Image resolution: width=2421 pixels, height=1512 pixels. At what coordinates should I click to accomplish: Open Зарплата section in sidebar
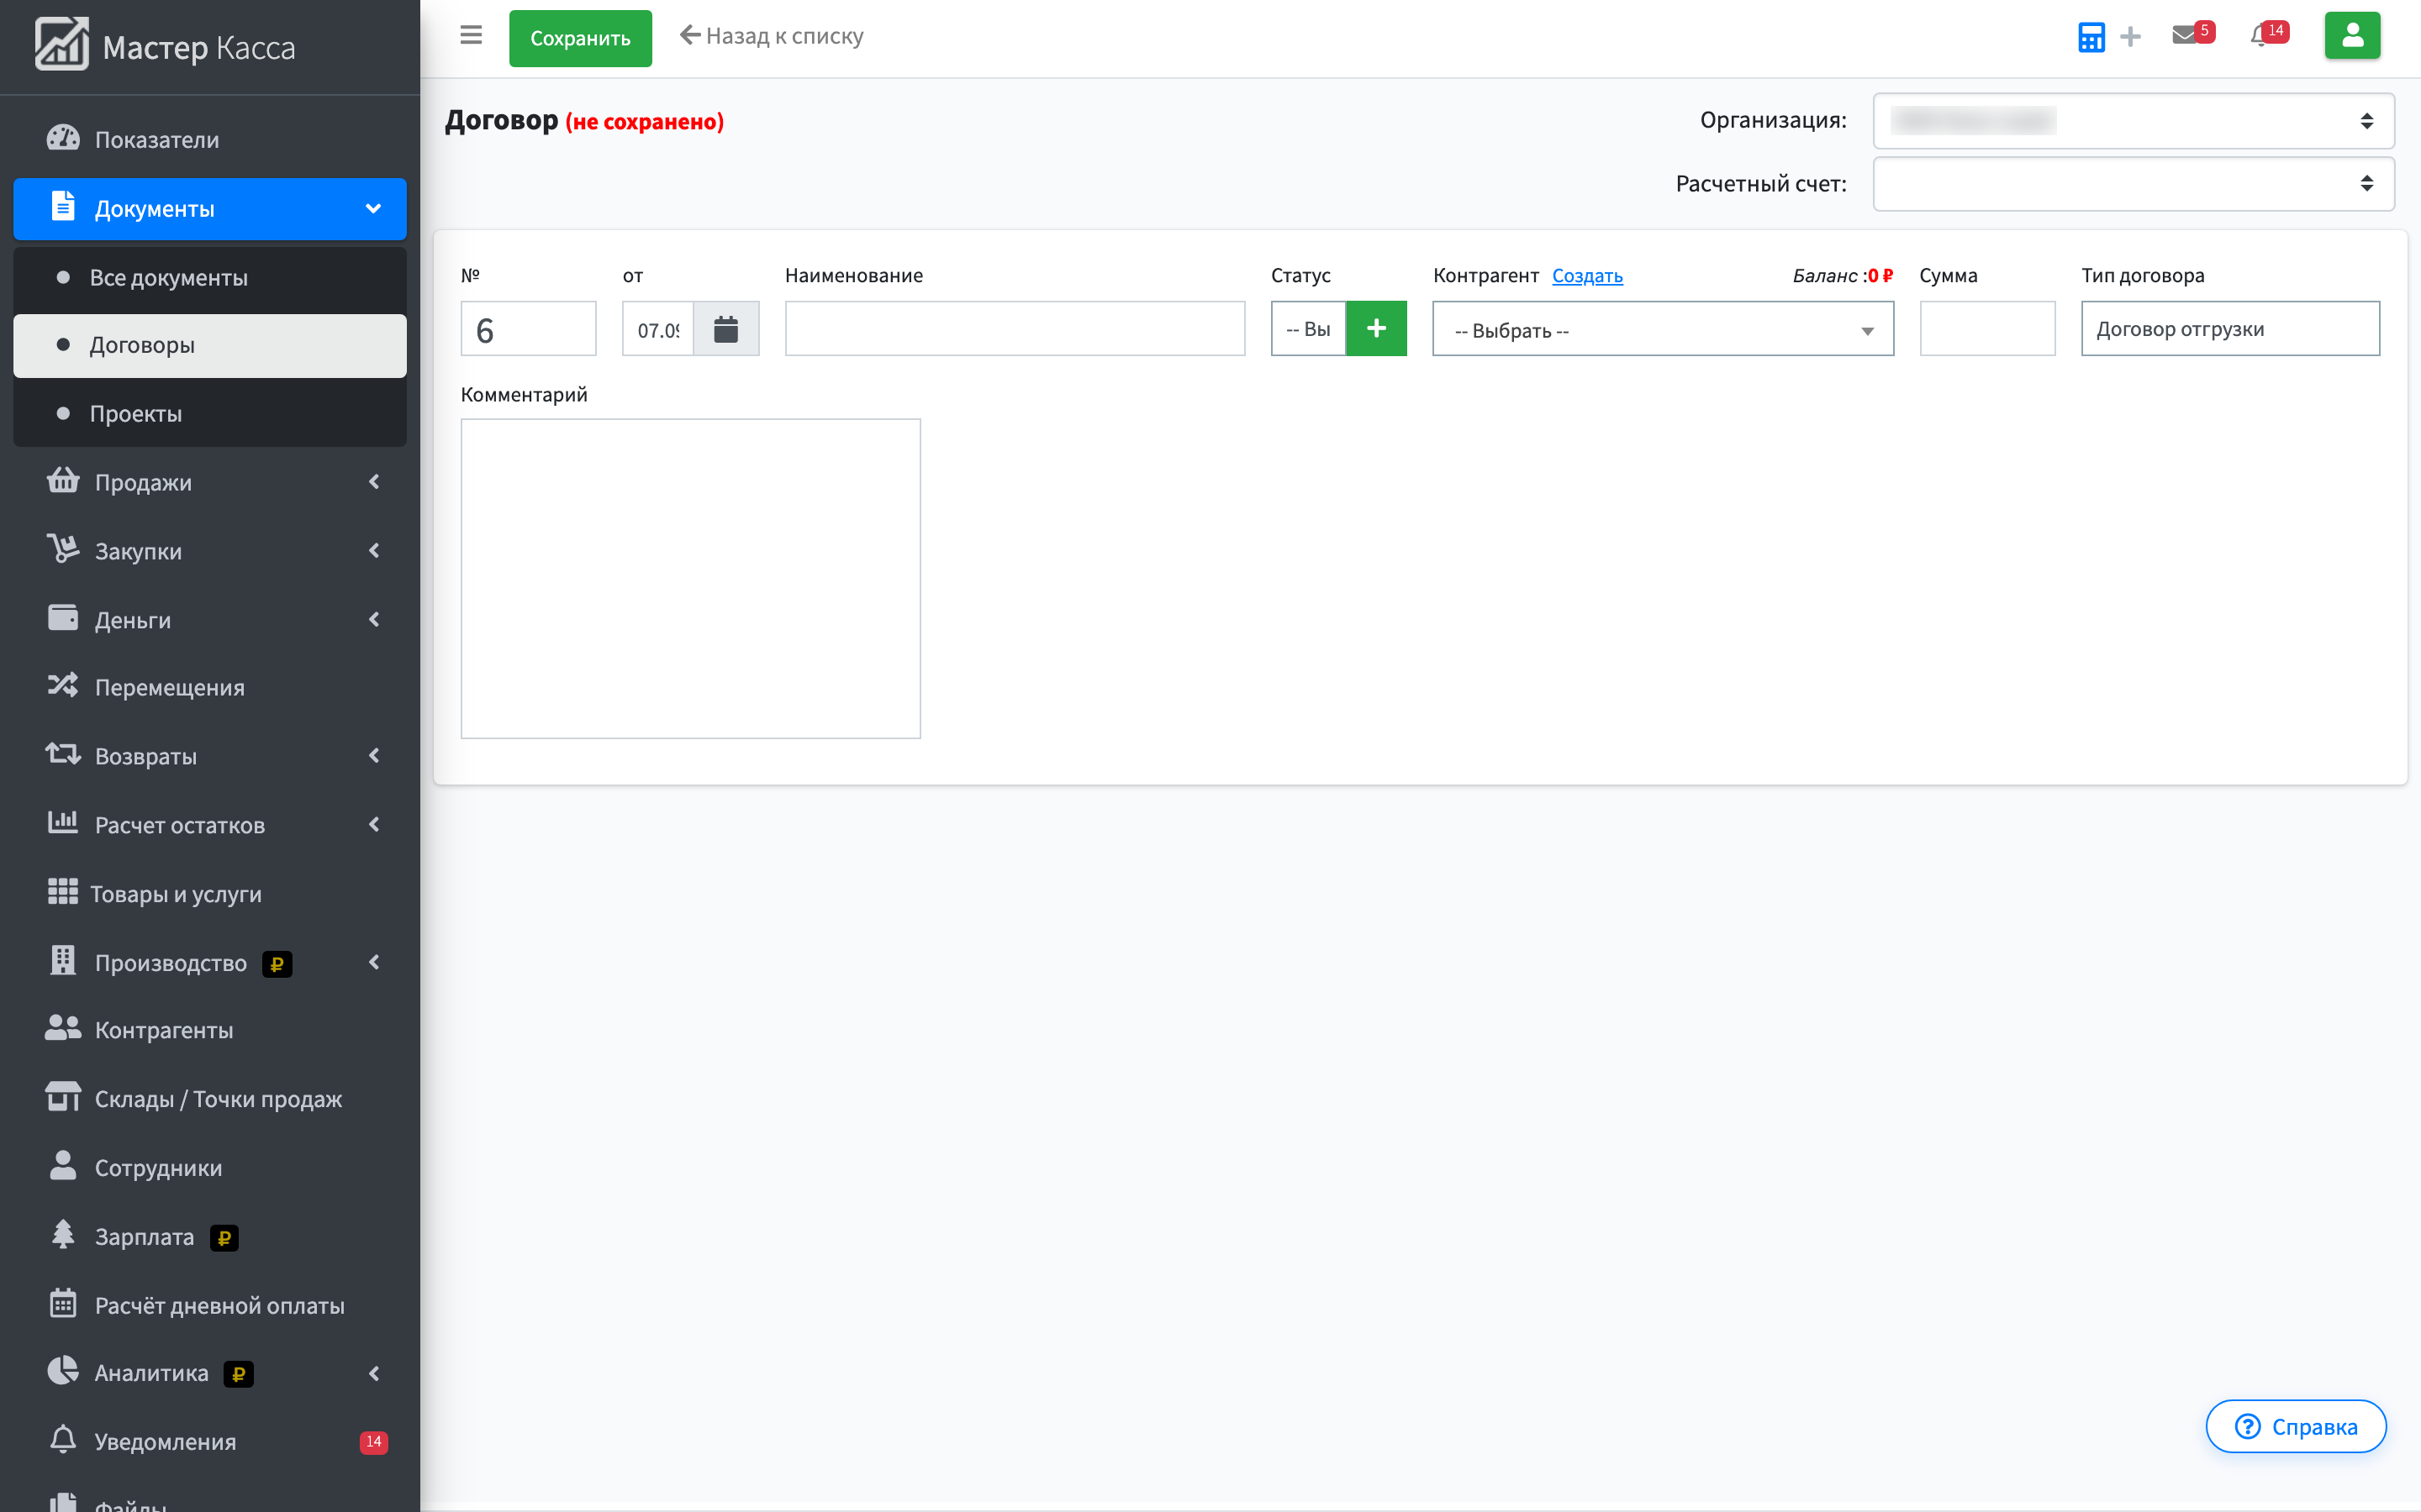(210, 1236)
